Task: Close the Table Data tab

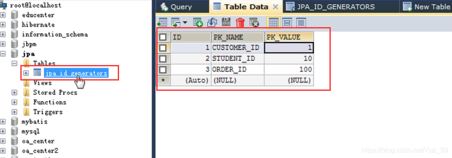Action: 276,7
